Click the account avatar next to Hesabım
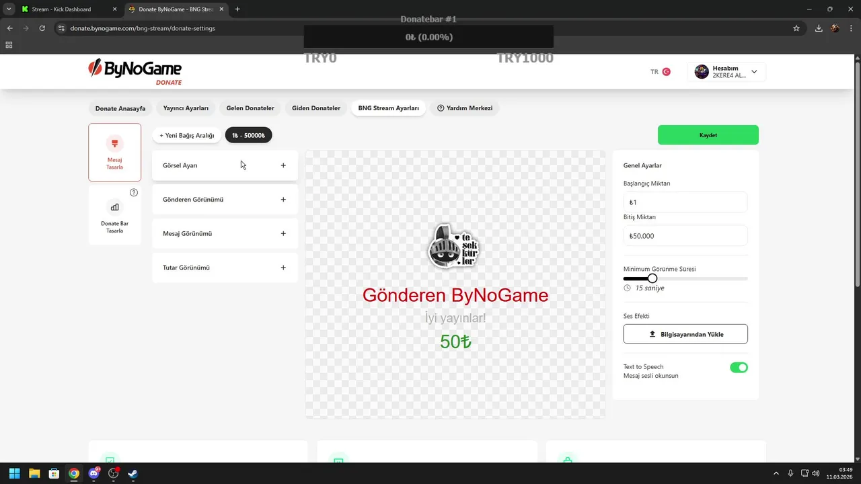The height and width of the screenshot is (484, 861). [x=702, y=72]
